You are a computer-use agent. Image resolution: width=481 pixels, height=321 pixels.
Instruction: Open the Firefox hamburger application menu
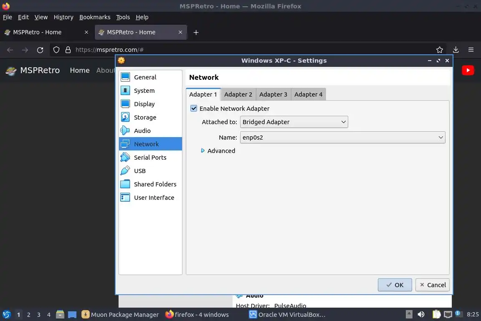tap(471, 50)
